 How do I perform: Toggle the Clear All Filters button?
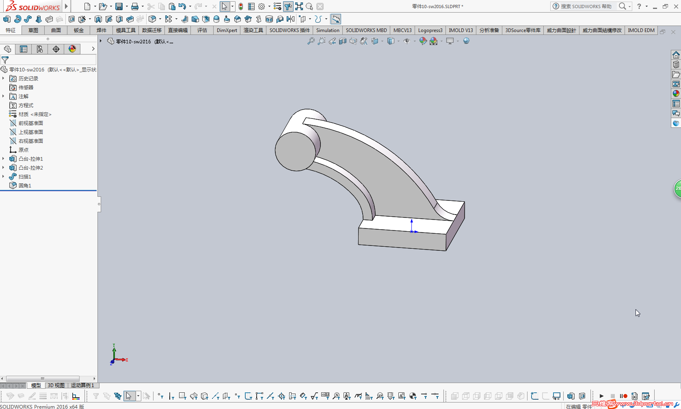click(x=107, y=396)
